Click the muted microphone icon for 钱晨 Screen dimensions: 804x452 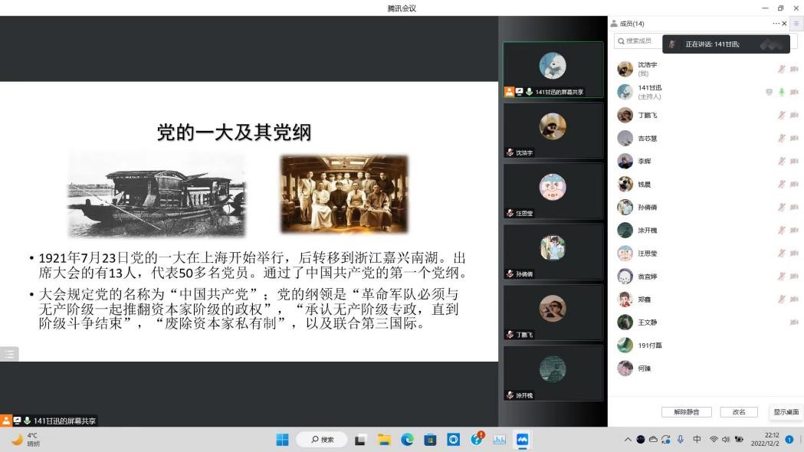782,184
